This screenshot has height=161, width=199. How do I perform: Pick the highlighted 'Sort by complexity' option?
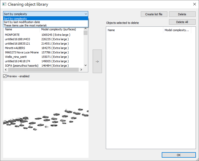[15, 19]
